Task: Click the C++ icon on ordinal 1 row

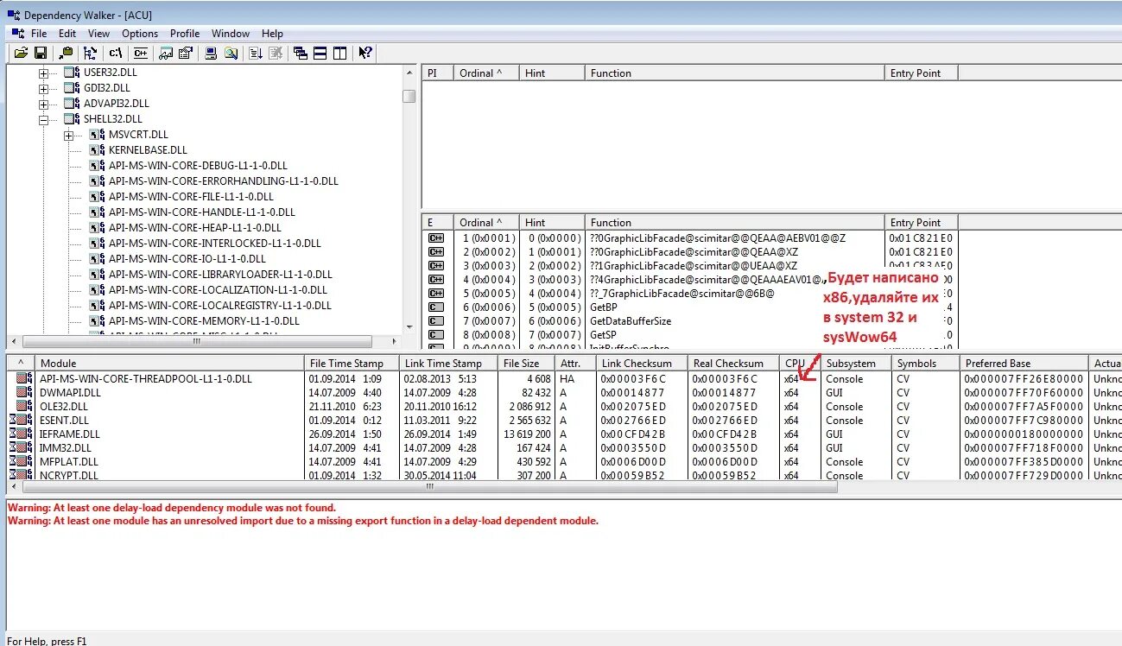Action: click(x=436, y=237)
